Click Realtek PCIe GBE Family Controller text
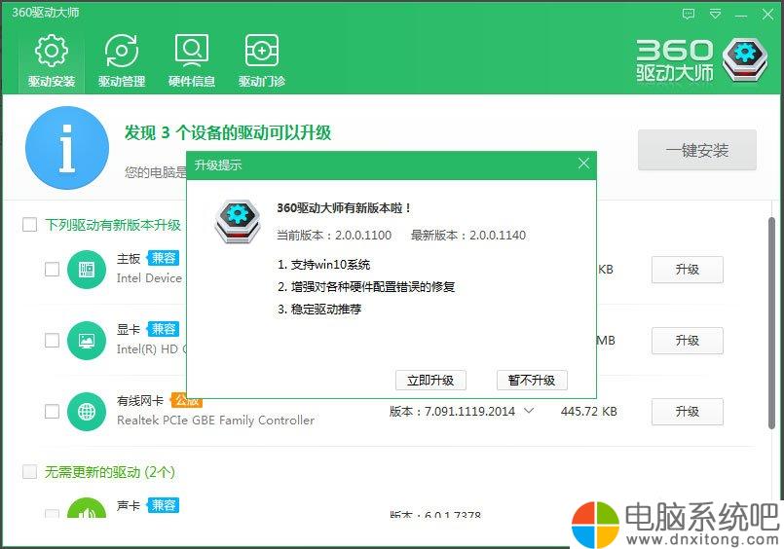Image resolution: width=784 pixels, height=549 pixels. 215,421
